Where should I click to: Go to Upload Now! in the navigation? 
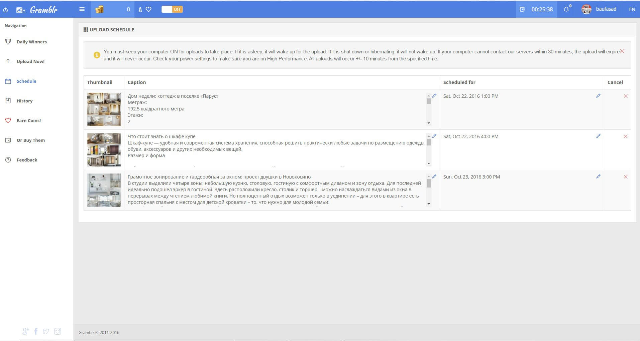click(30, 61)
